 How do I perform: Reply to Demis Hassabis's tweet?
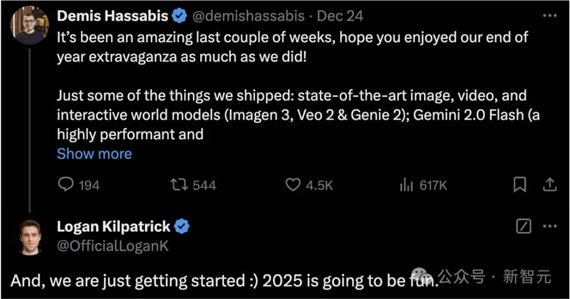pos(67,185)
